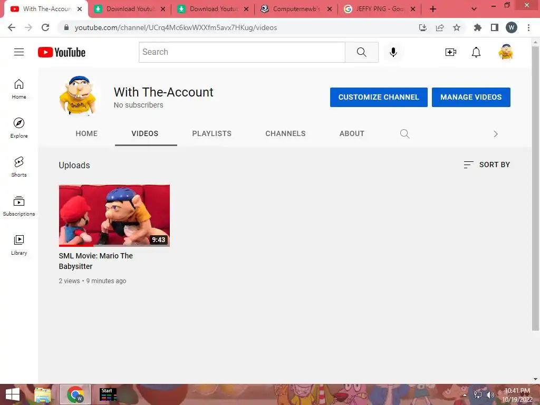Switch to the Playlists tab

pos(212,133)
